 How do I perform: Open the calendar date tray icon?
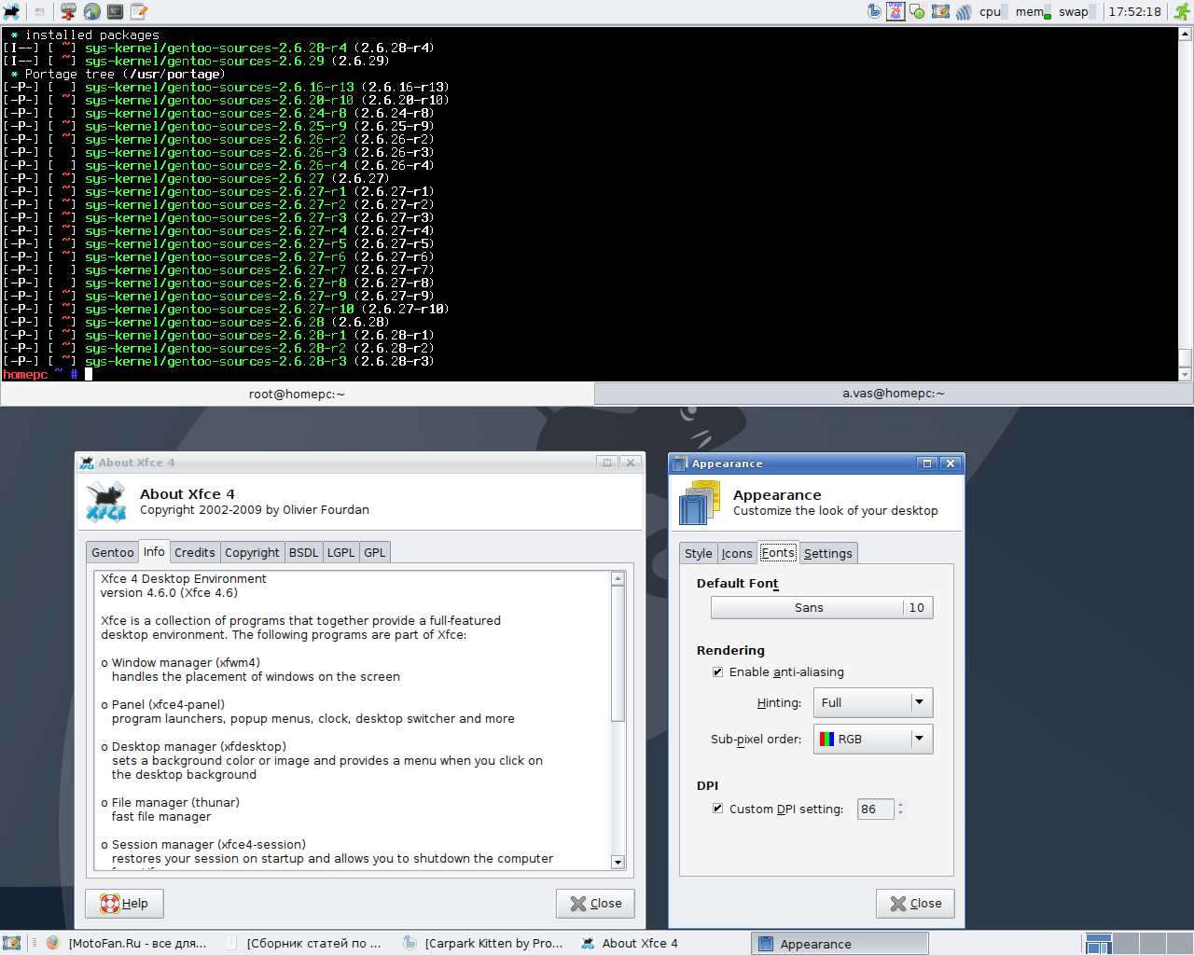[x=895, y=11]
